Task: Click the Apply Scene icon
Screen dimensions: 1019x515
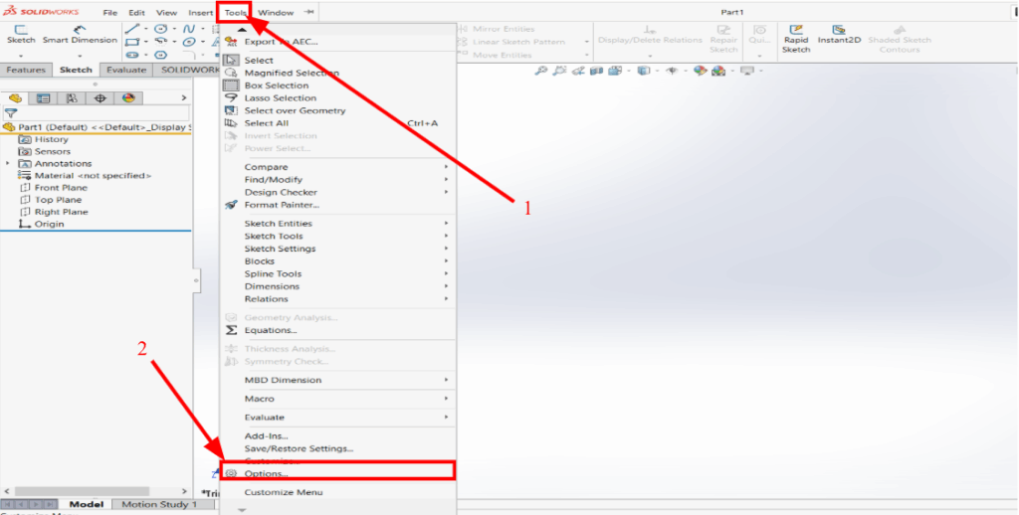Action: point(718,71)
